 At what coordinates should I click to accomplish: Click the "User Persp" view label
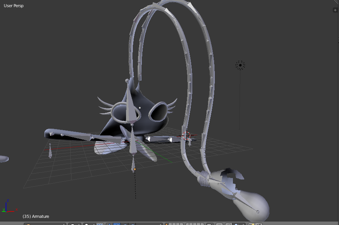14,6
